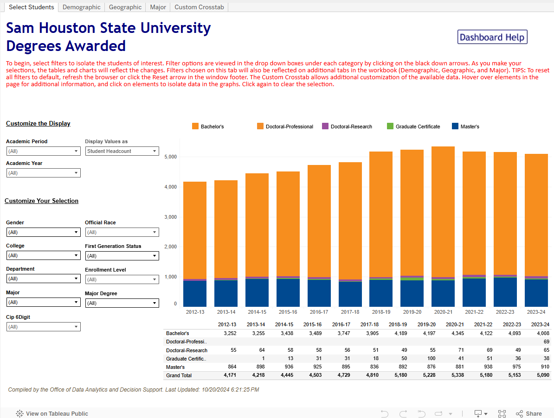Click the Refresh data icon in the footer
This screenshot has height=418, width=554.
[x=438, y=413]
